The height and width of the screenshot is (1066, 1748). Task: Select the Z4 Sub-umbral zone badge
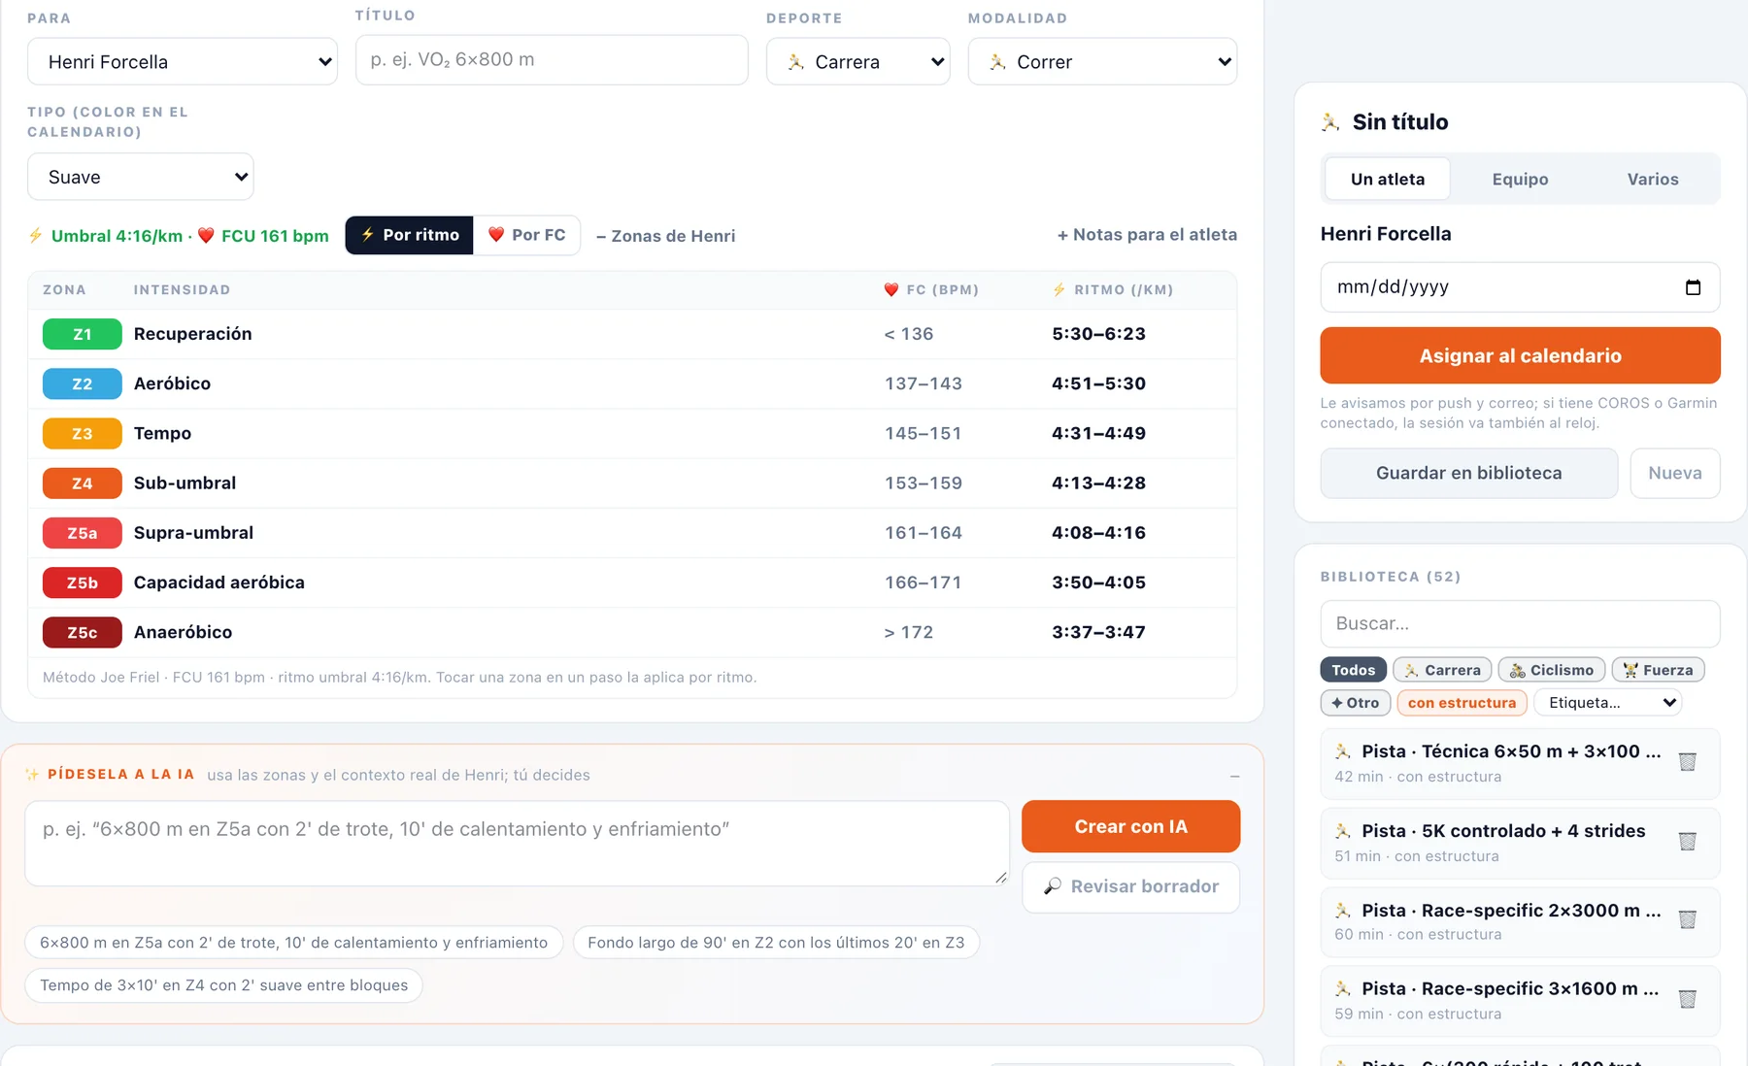pyautogui.click(x=83, y=483)
